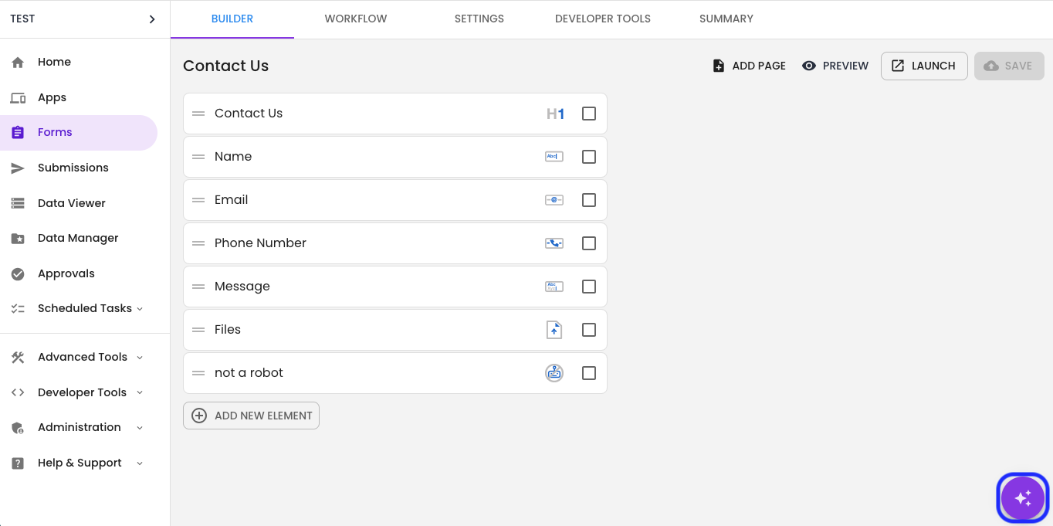Viewport: 1053px width, 526px height.
Task: Check the not a robot checkbox
Action: tap(589, 373)
